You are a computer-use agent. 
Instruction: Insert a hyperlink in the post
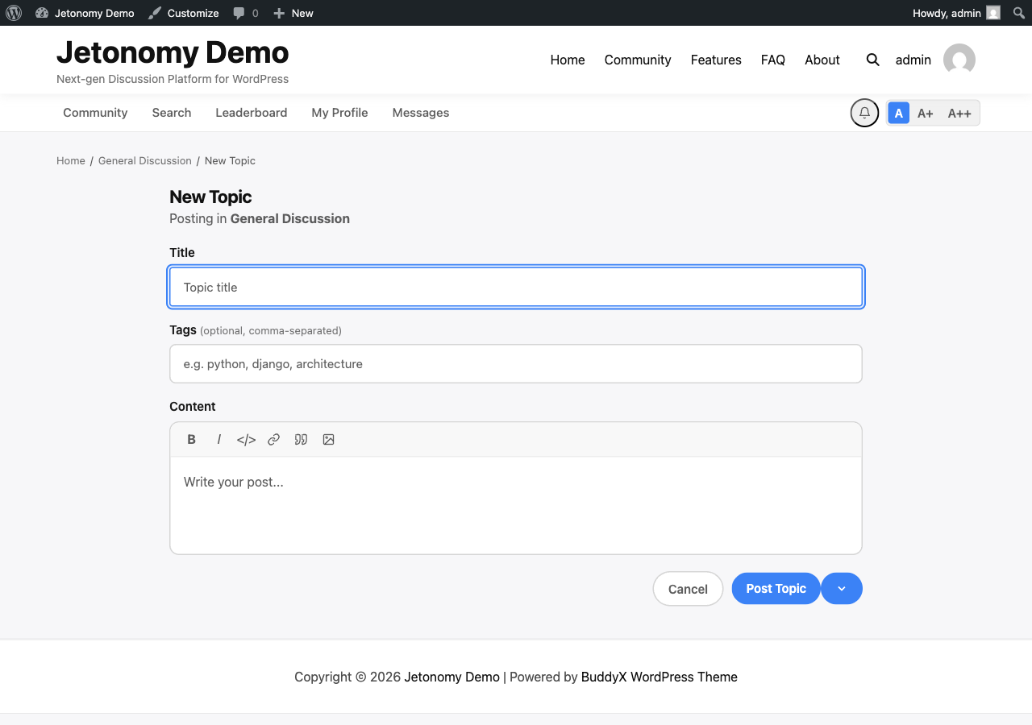pyautogui.click(x=273, y=439)
